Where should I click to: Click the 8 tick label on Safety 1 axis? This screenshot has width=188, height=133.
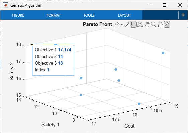pos(74,120)
